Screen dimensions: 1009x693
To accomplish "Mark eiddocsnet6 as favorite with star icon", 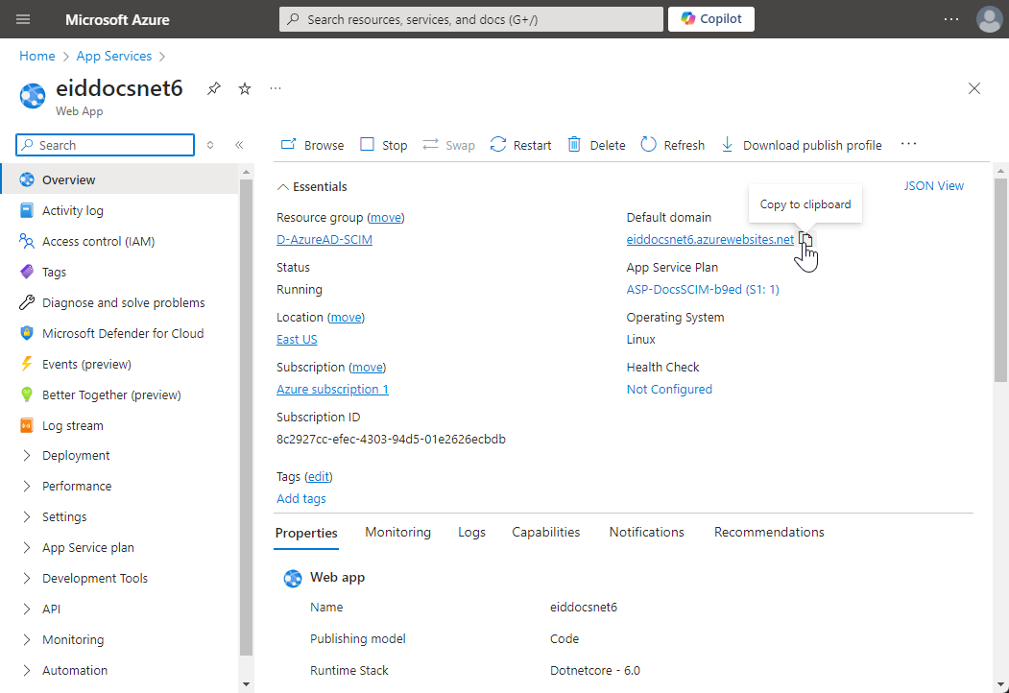I will point(245,88).
